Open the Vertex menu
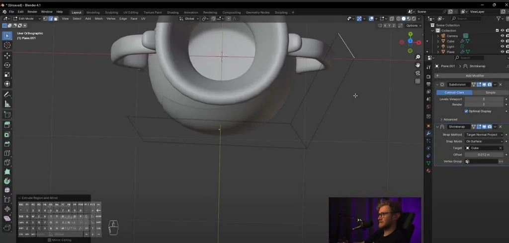 (111, 19)
